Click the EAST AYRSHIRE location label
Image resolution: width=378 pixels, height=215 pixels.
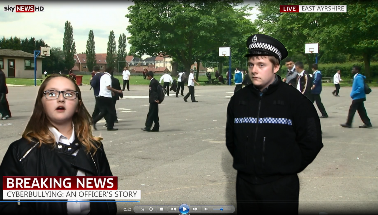pyautogui.click(x=323, y=9)
